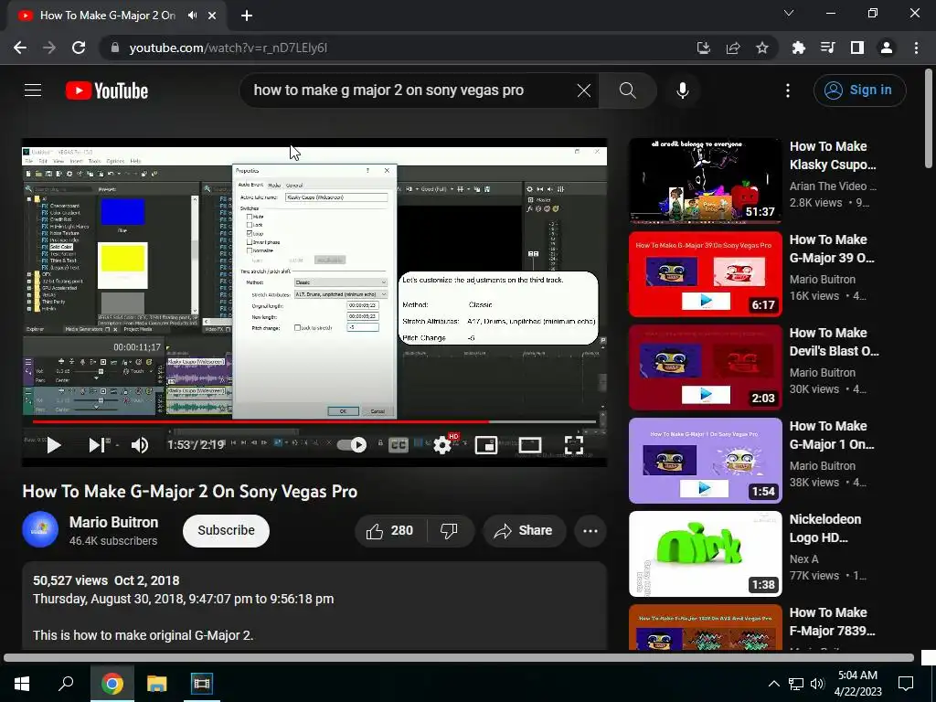Skip to next video
936x702 pixels.
(x=98, y=445)
